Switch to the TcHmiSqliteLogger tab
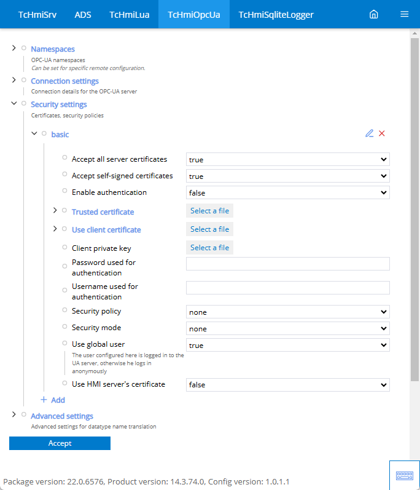 click(276, 14)
